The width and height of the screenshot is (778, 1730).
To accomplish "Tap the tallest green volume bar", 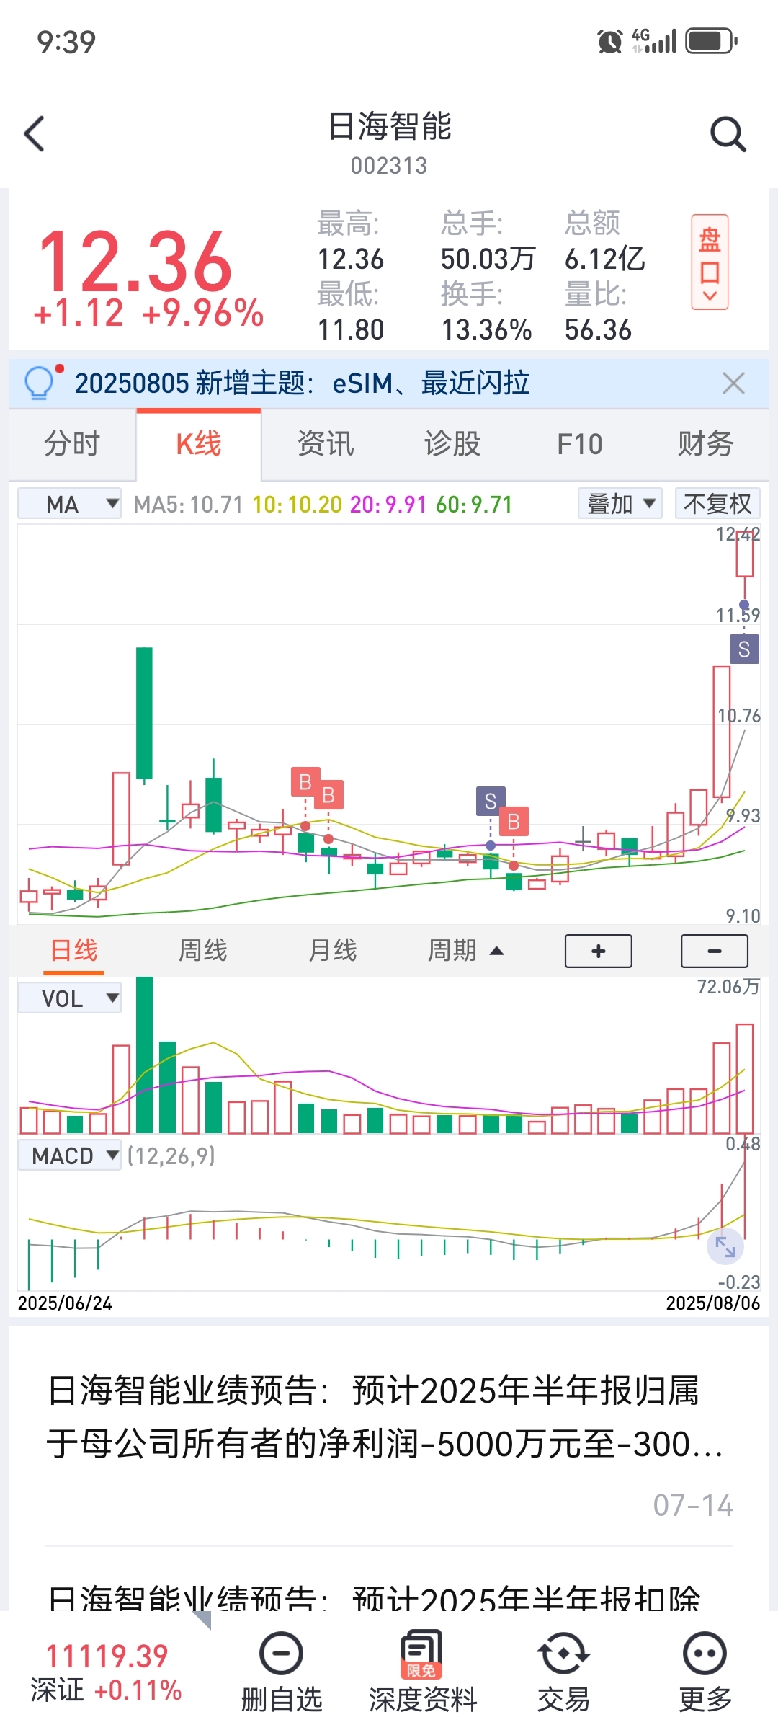I will click(144, 1055).
